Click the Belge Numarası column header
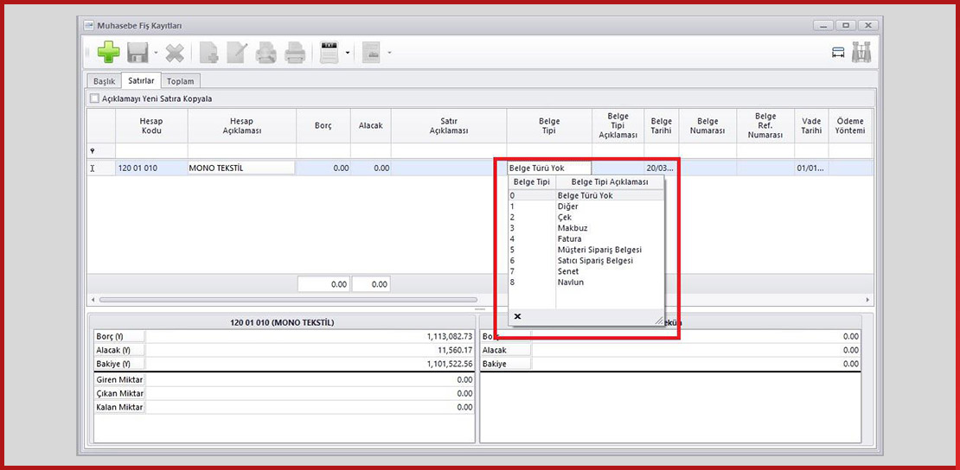The image size is (960, 470). 707,126
